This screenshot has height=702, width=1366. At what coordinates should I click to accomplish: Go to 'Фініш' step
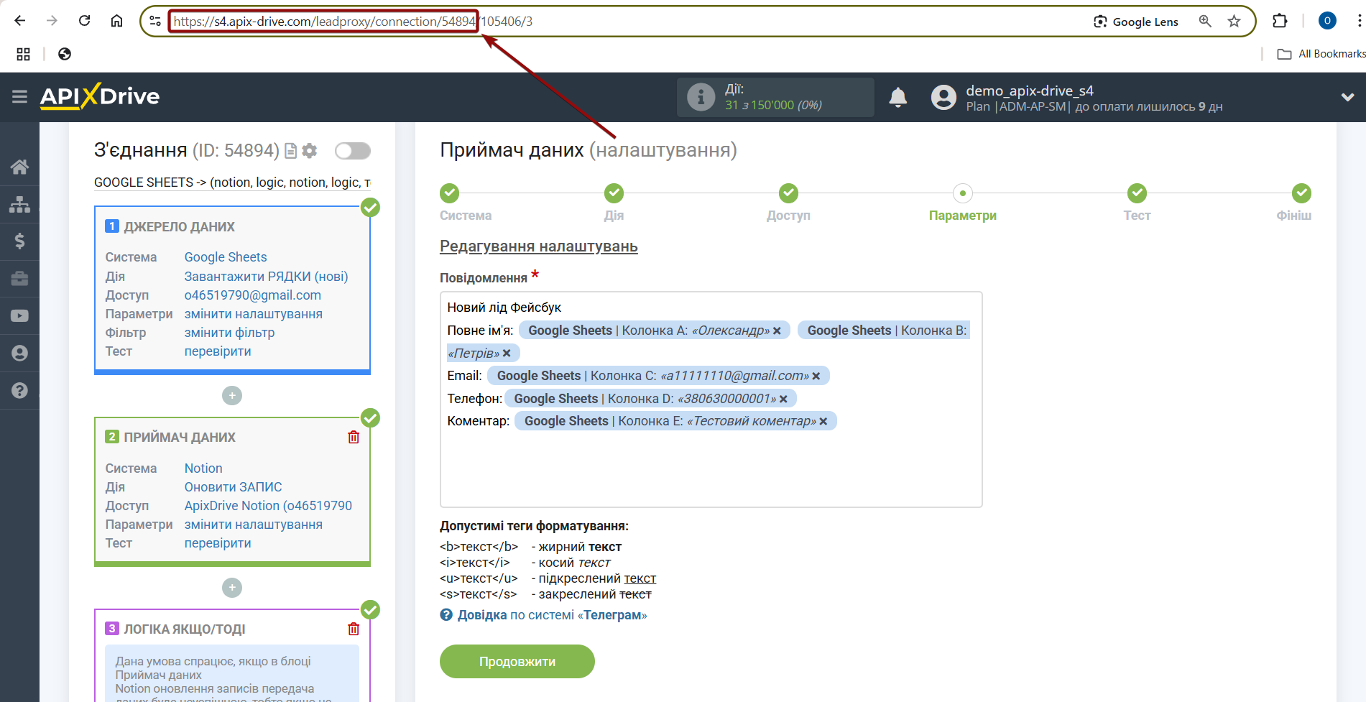(1301, 193)
